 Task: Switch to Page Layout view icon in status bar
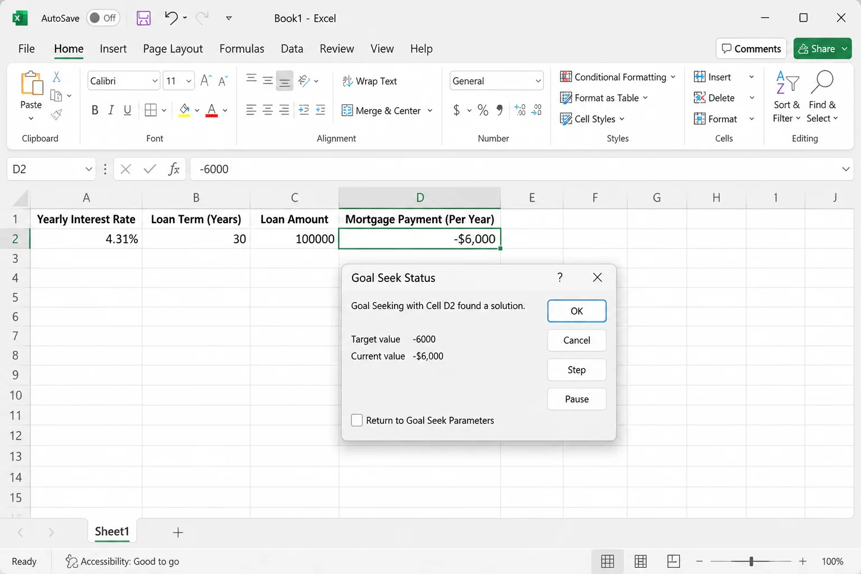click(641, 561)
